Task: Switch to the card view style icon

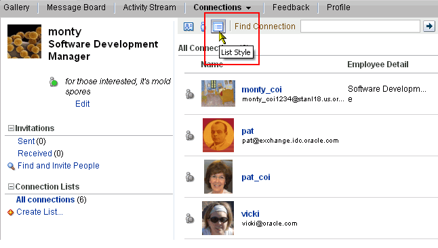Action: [x=188, y=26]
